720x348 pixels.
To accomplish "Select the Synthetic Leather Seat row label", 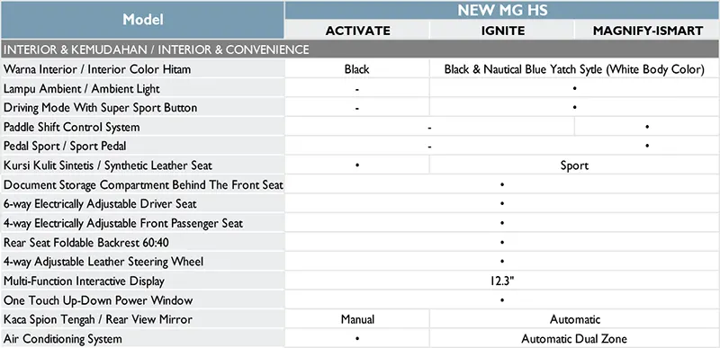I will tap(108, 165).
